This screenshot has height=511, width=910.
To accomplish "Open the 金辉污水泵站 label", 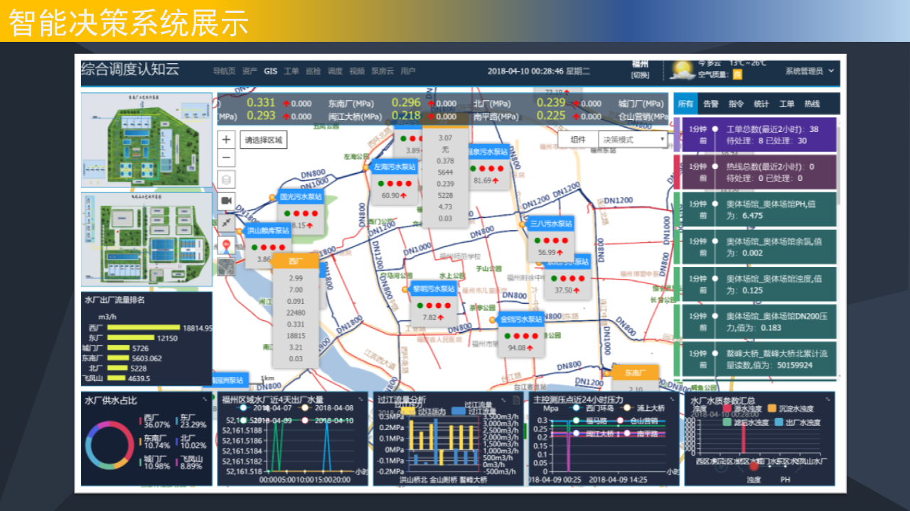I will (521, 320).
